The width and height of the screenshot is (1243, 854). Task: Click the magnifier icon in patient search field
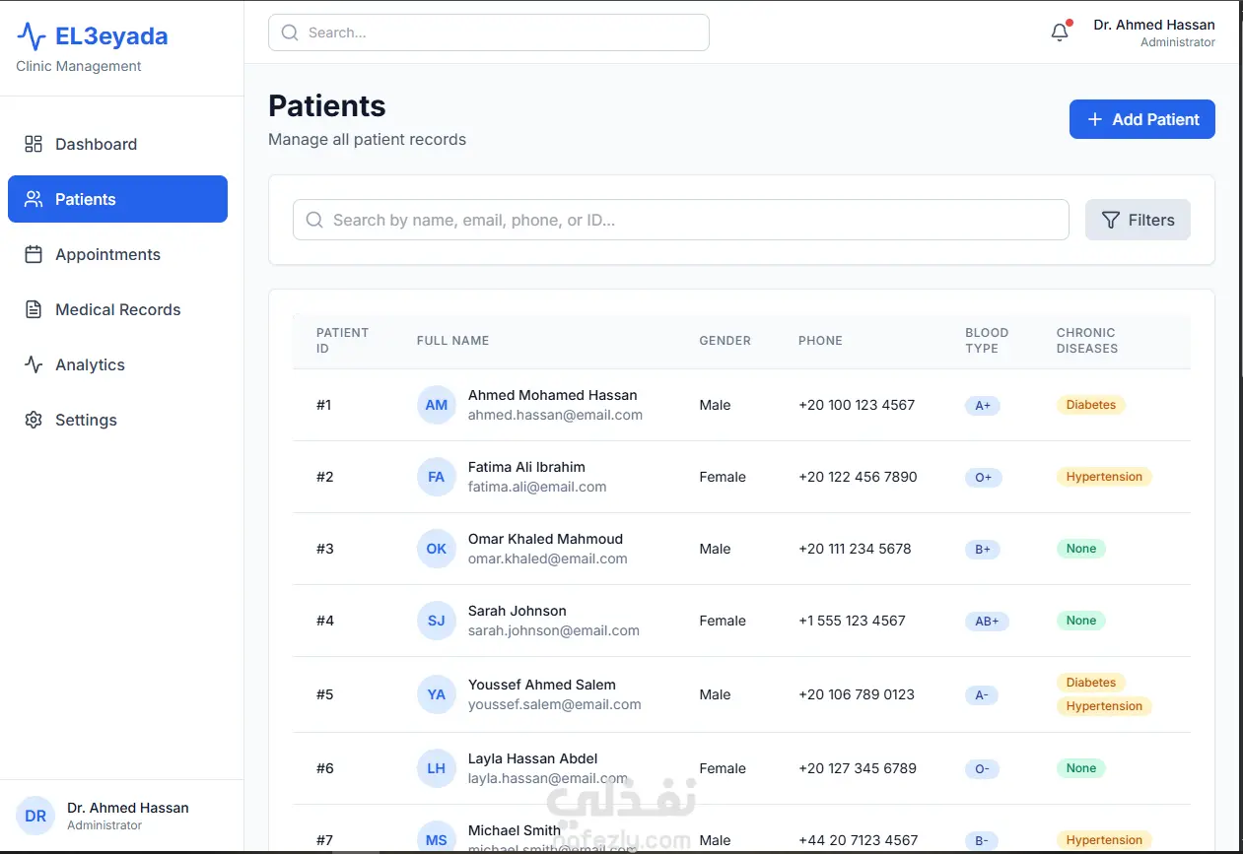tap(314, 220)
